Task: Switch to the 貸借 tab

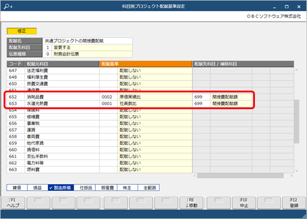Action: pos(17,188)
